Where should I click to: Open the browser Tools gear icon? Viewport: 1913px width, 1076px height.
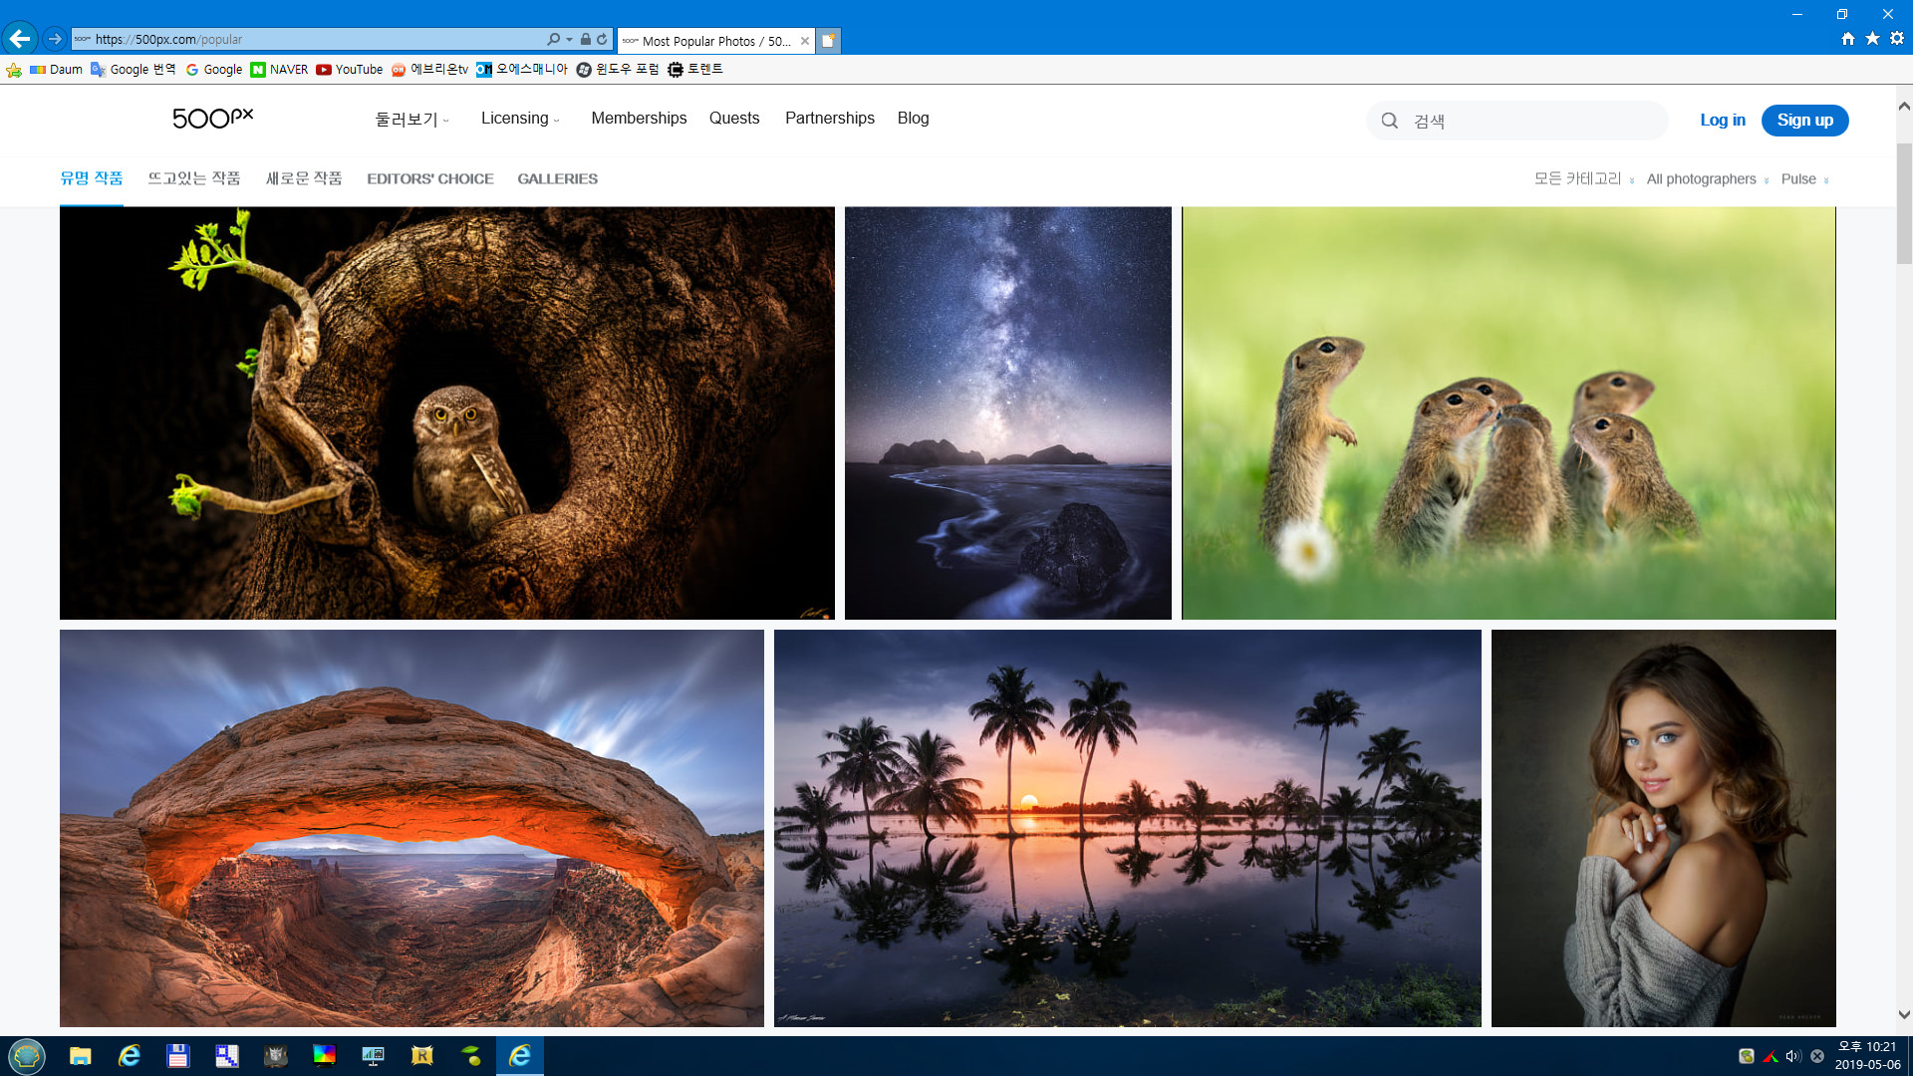[1897, 38]
